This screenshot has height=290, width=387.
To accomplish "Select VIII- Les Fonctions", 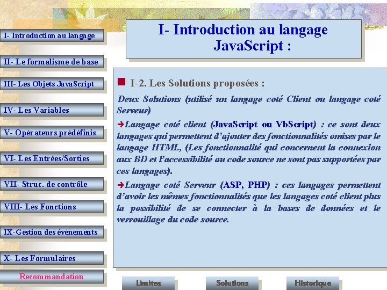I will point(52,207).
